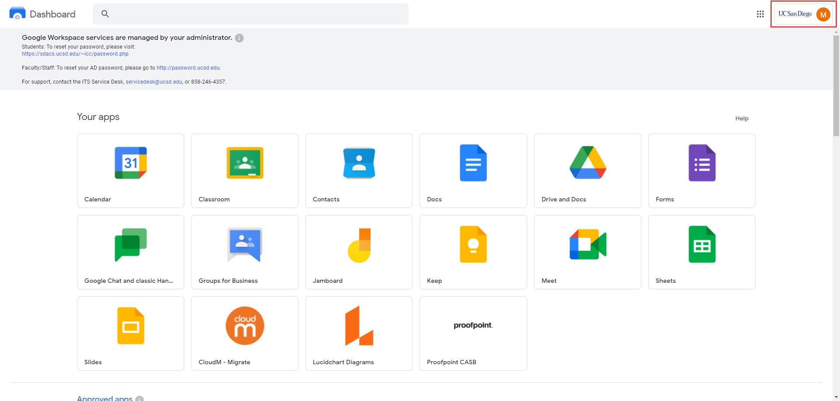Click the Dashboard logo icon
This screenshot has width=840, height=401.
(17, 14)
